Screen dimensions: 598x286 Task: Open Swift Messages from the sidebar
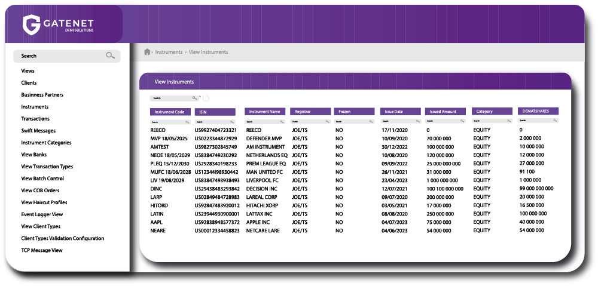pyautogui.click(x=38, y=131)
